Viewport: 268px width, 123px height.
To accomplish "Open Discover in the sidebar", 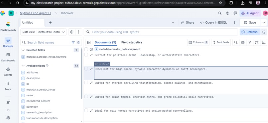I will [8, 42].
